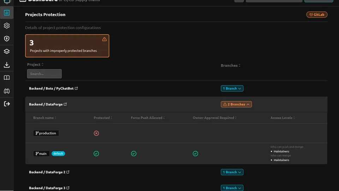The width and height of the screenshot is (339, 191).
Task: Click Owner Approval Required checkmark for main
Action: pyautogui.click(x=195, y=154)
